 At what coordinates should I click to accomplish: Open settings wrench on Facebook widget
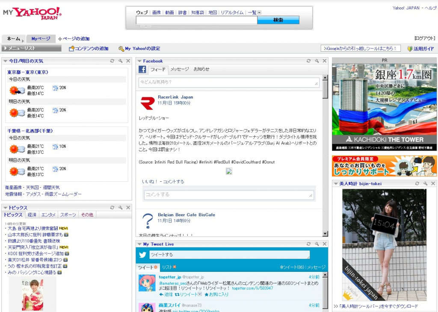click(x=317, y=61)
